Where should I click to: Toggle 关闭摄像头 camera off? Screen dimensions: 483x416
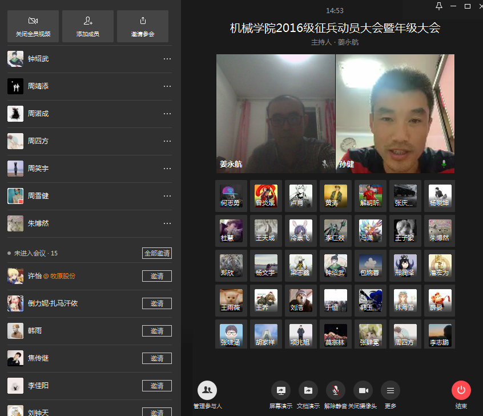coord(363,390)
